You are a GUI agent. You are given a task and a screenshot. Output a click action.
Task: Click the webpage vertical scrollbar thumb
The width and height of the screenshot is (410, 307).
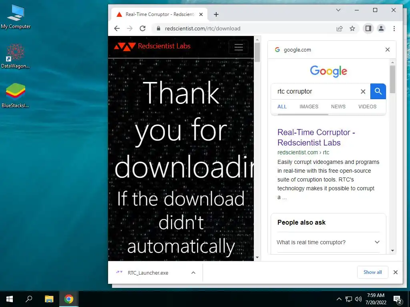(x=257, y=52)
